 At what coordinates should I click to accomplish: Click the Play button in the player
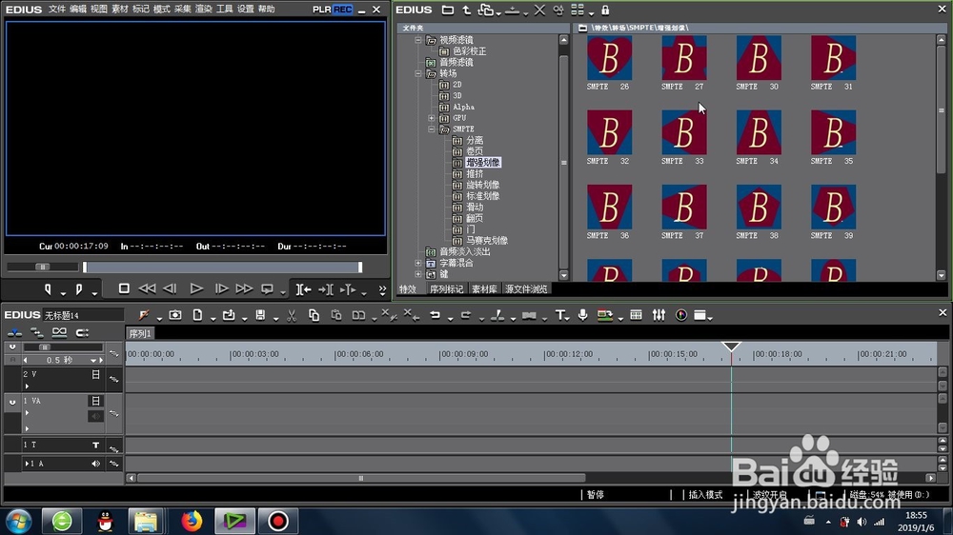pyautogui.click(x=196, y=288)
